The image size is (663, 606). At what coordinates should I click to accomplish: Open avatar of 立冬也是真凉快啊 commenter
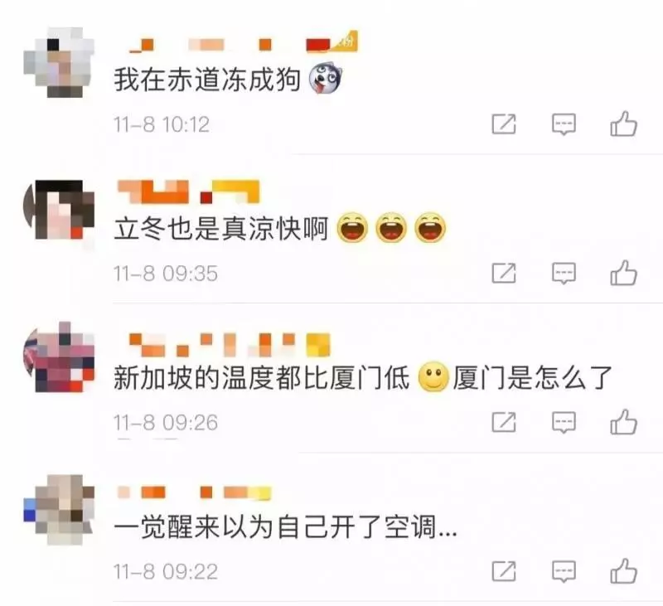coord(59,210)
